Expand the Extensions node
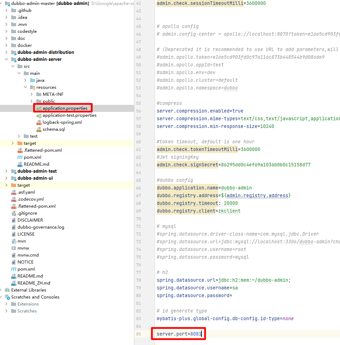This screenshot has height=345, width=340. [6, 304]
